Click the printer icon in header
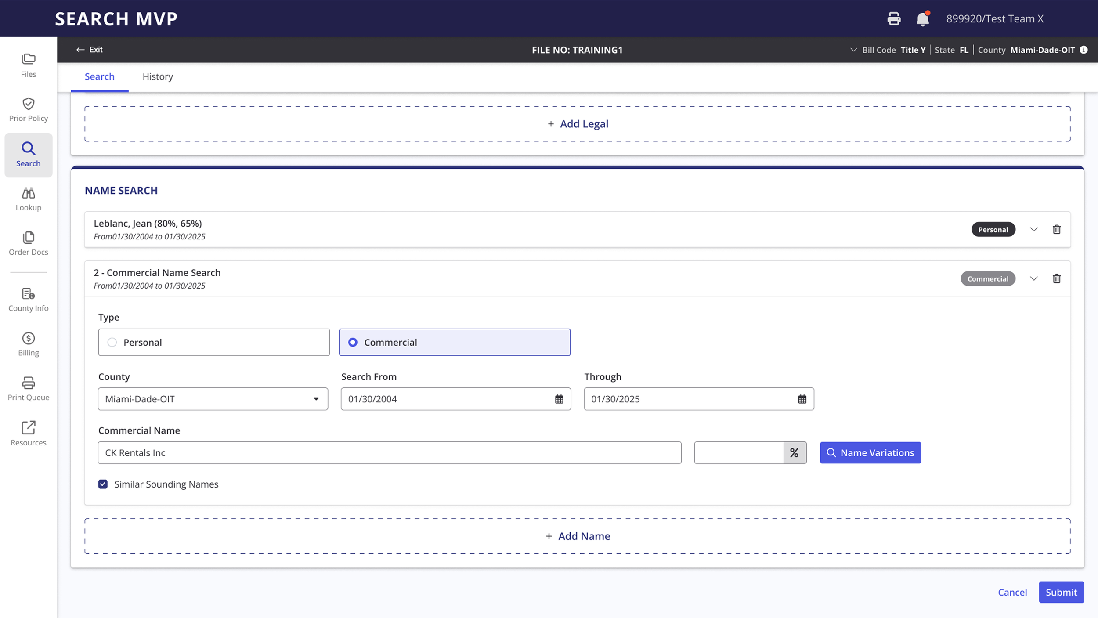Image resolution: width=1098 pixels, height=618 pixels. pyautogui.click(x=894, y=19)
